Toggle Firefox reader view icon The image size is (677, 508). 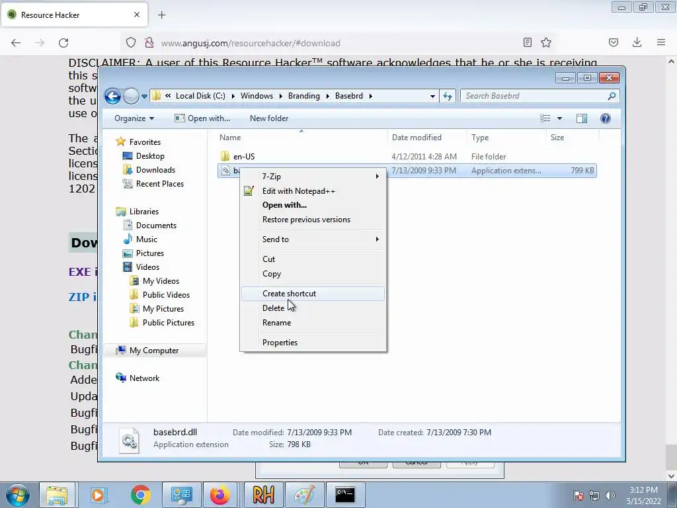point(527,42)
